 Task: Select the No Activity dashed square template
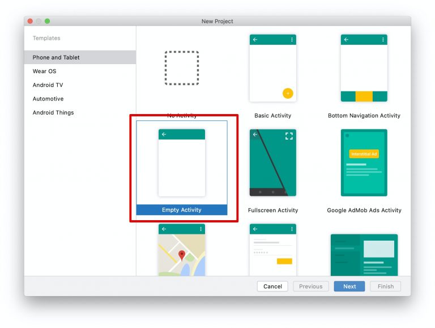click(x=182, y=68)
